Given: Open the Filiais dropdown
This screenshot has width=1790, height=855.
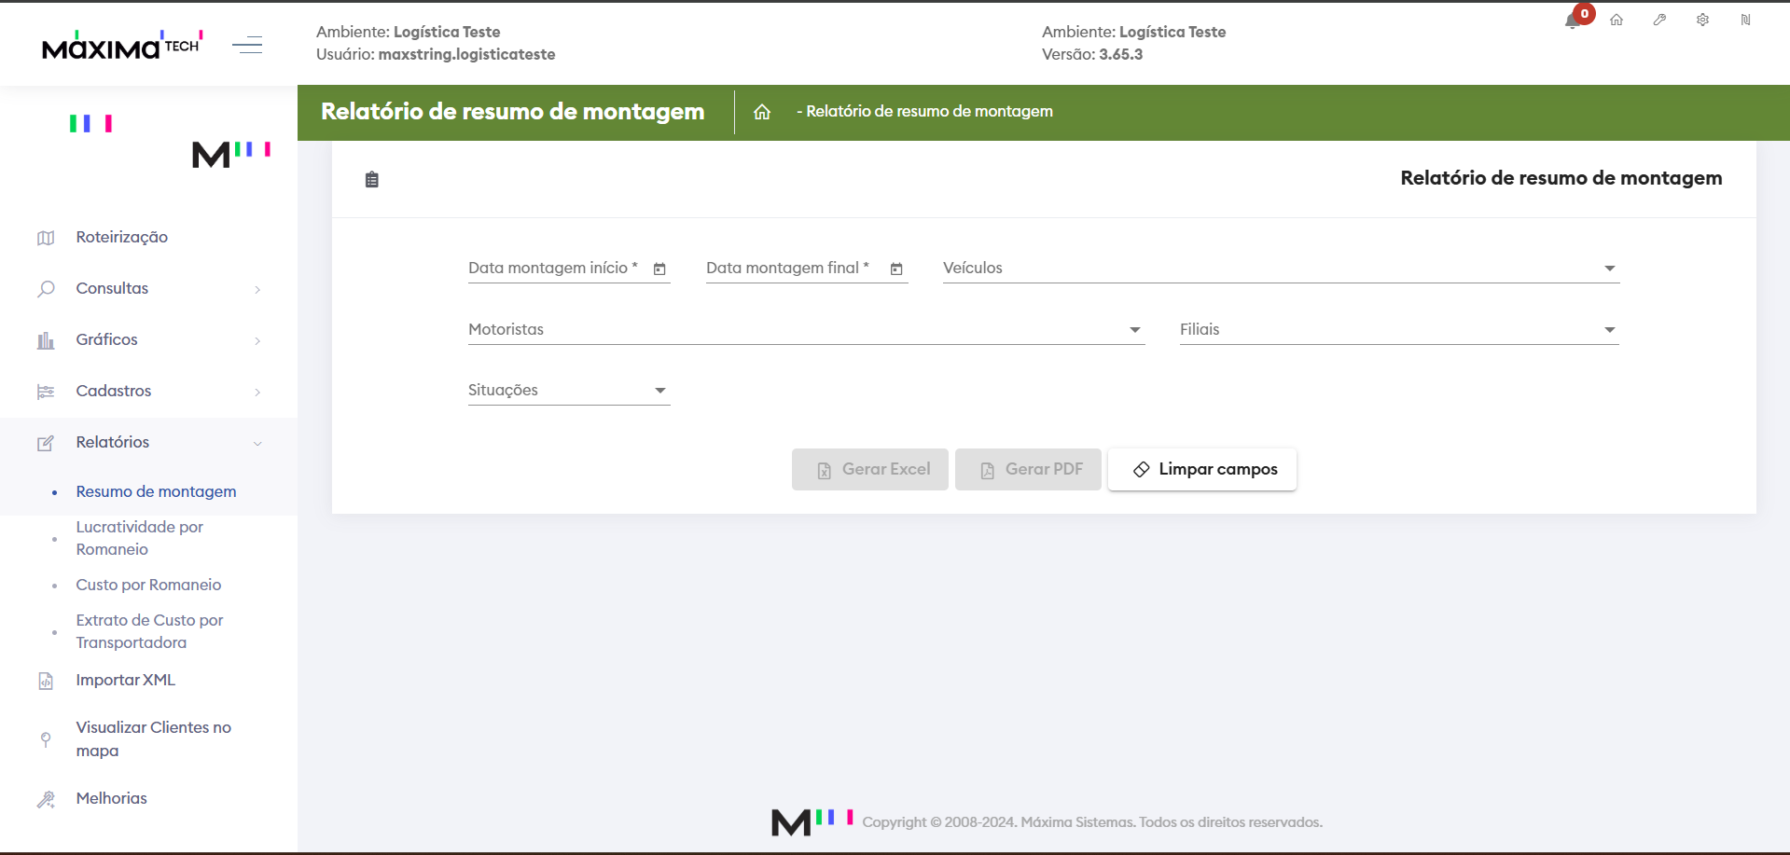Looking at the screenshot, I should coord(1609,330).
